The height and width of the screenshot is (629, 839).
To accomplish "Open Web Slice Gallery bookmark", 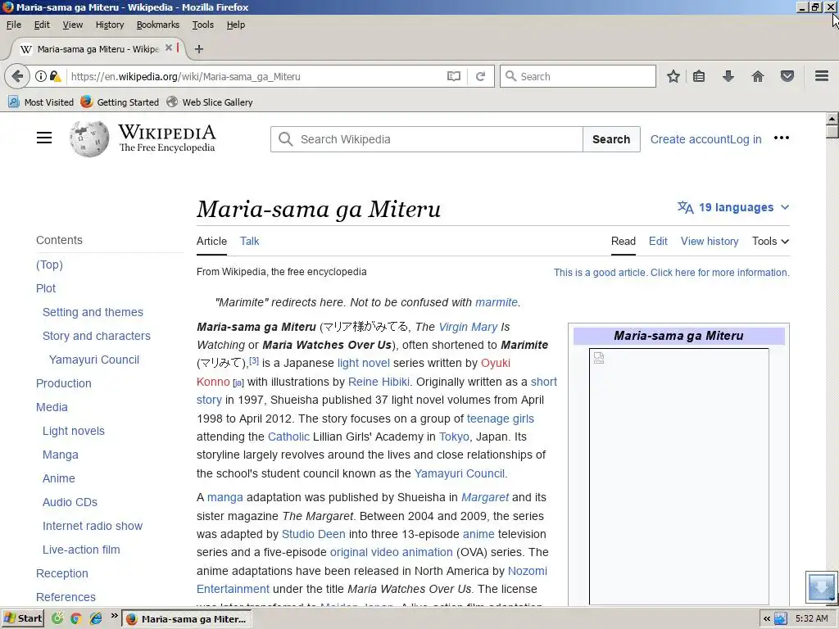I will click(210, 102).
